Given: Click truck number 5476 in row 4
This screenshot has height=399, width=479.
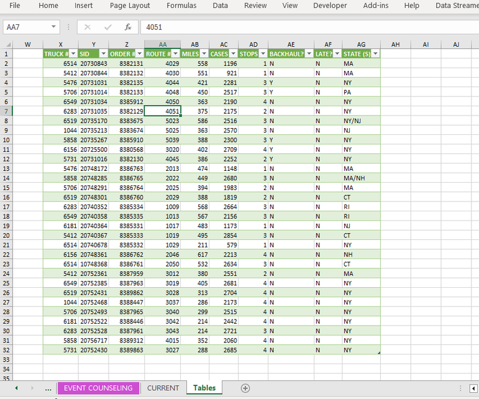Looking at the screenshot, I should (60, 83).
